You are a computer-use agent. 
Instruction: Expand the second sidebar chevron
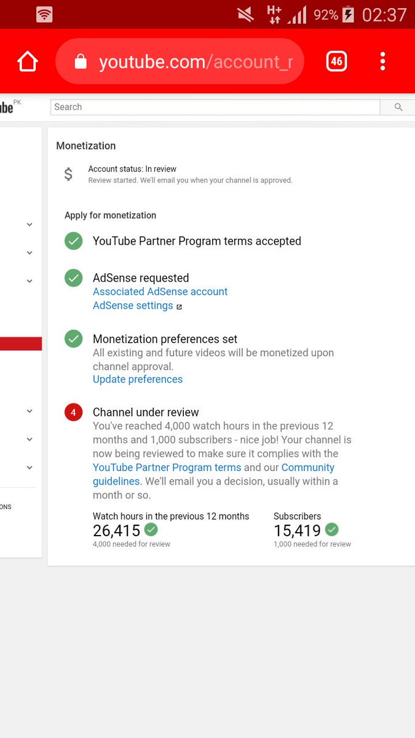pyautogui.click(x=30, y=252)
